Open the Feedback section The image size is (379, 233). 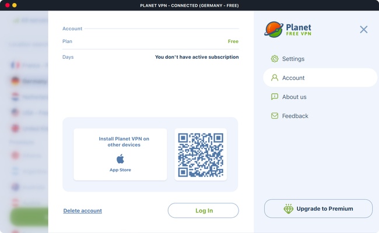pyautogui.click(x=290, y=116)
